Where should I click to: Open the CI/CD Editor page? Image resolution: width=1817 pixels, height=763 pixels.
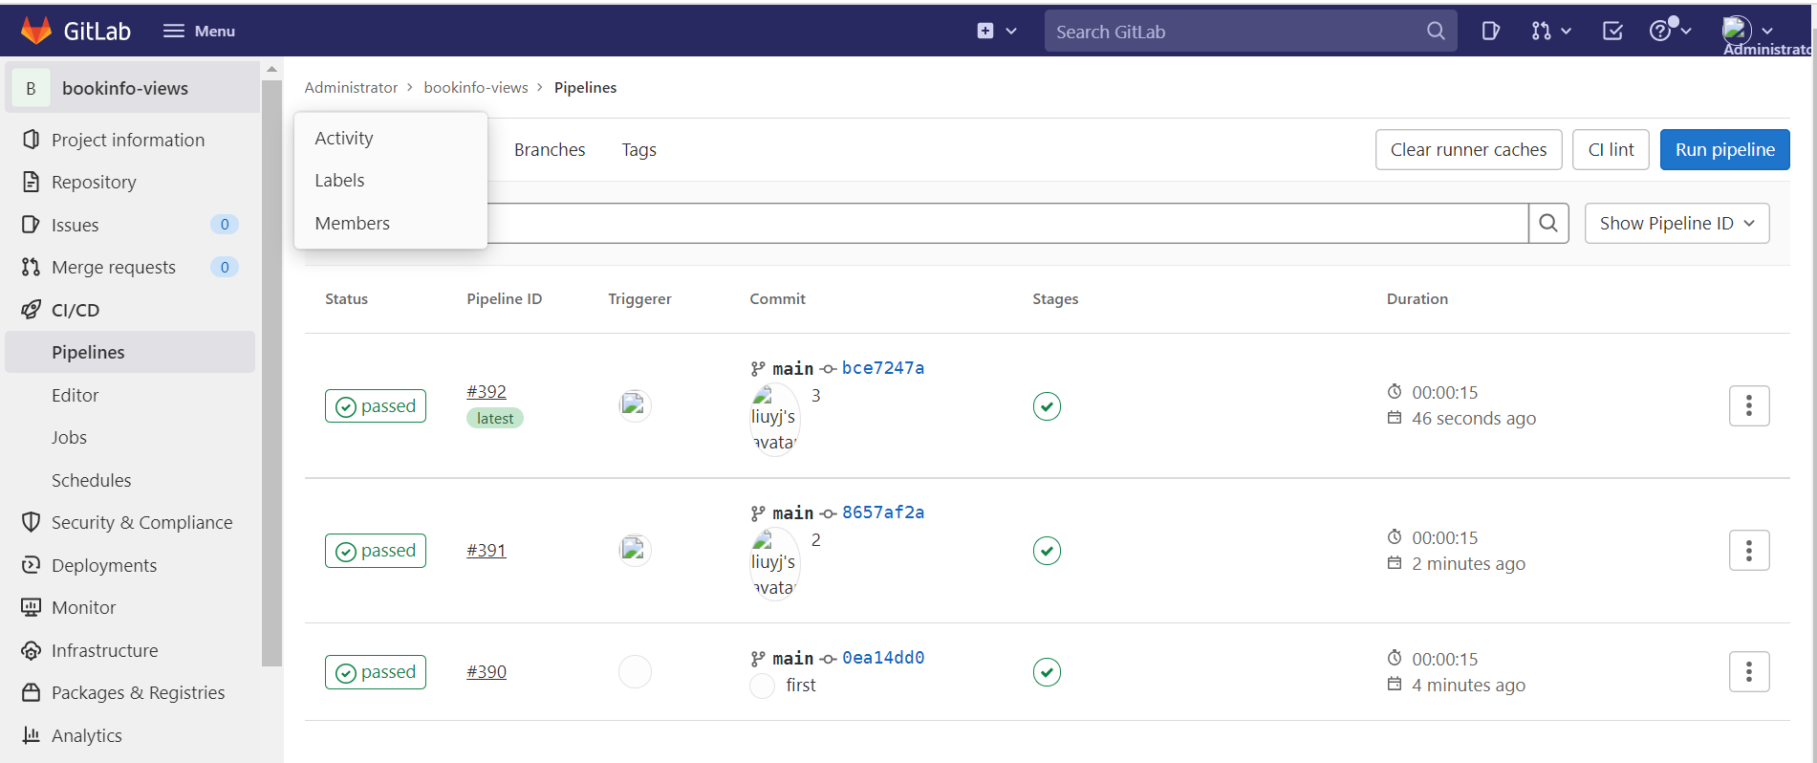tap(76, 395)
